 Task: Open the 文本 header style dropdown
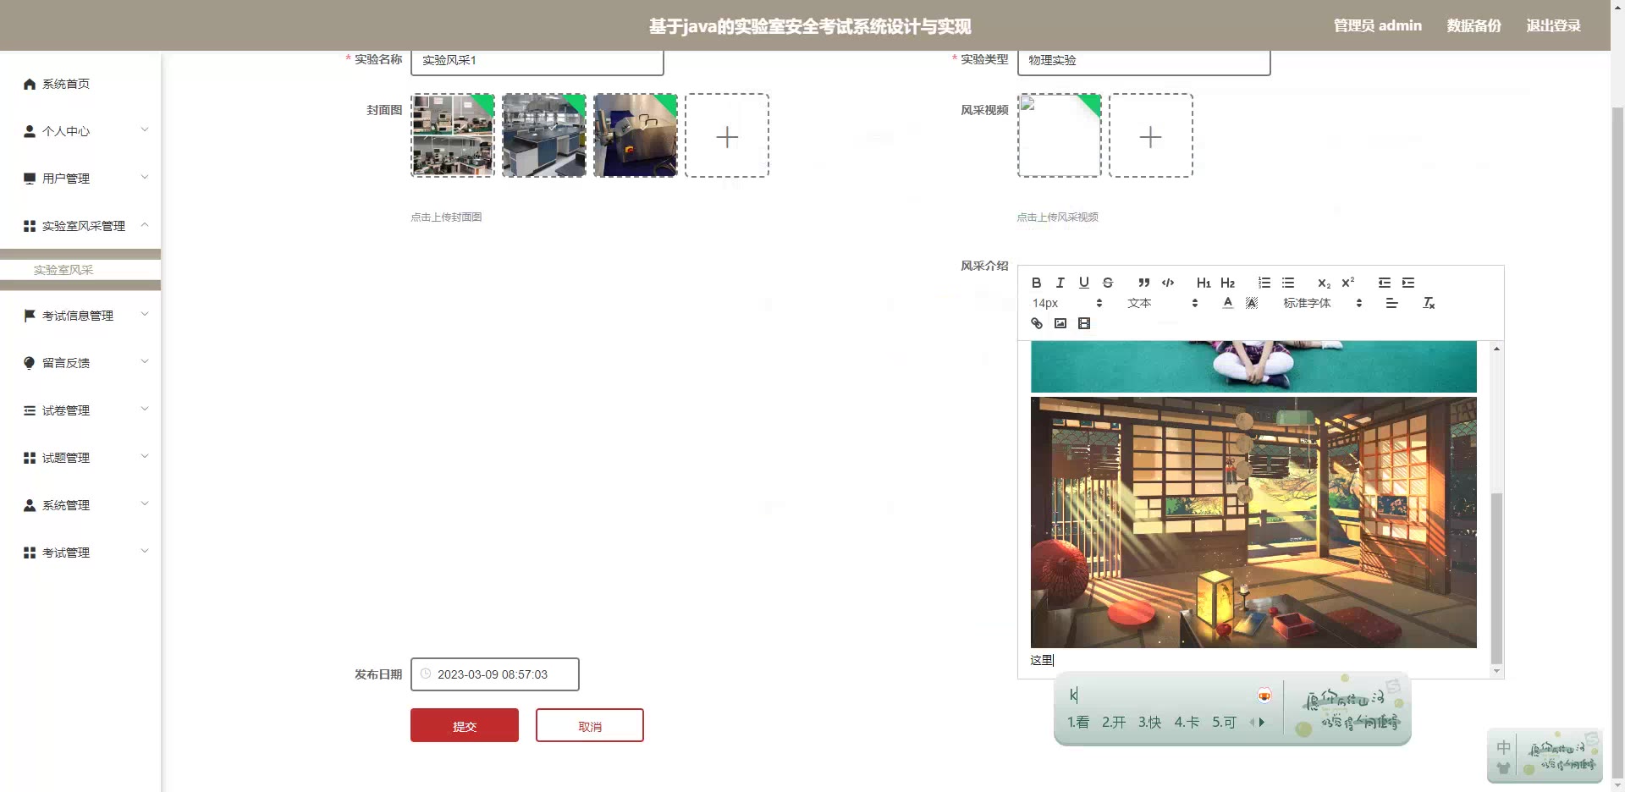tap(1163, 303)
